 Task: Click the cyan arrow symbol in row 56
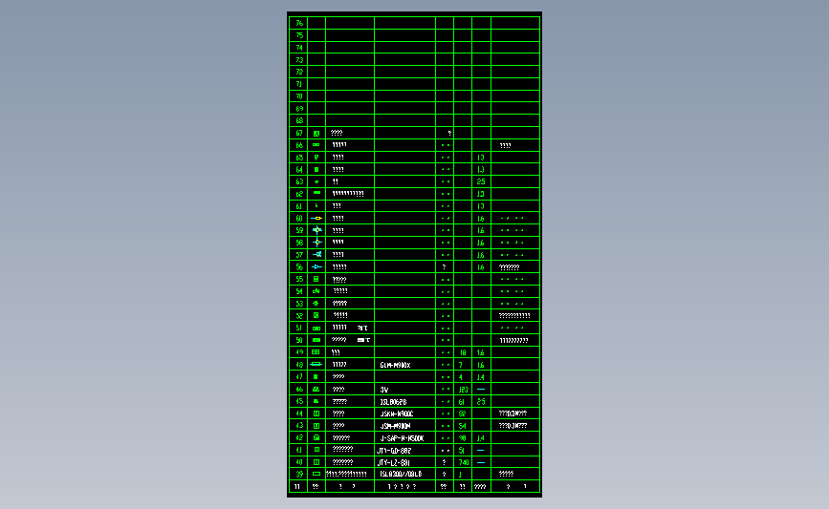tap(316, 267)
